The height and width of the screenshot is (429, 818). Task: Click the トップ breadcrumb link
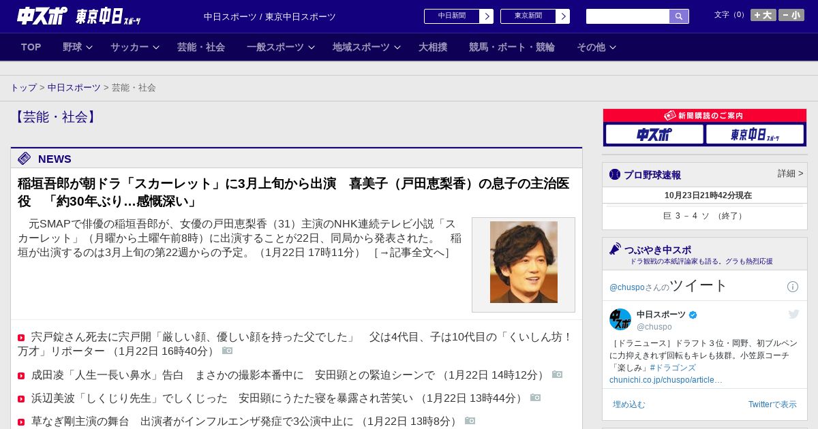pyautogui.click(x=23, y=88)
